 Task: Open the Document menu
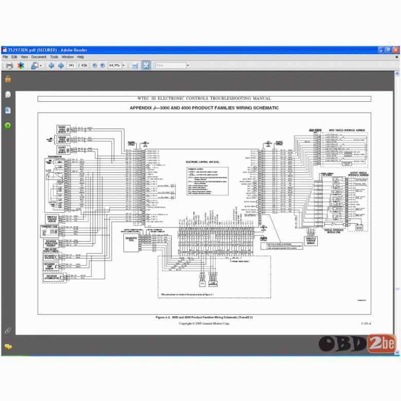[x=39, y=57]
